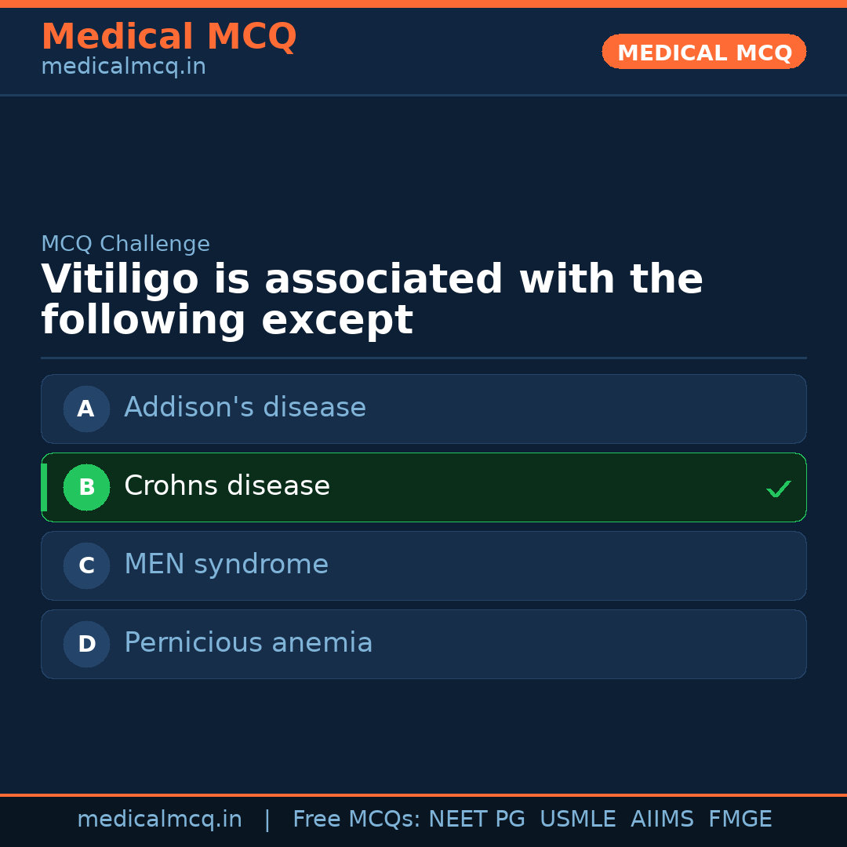Click the Free MCQs footer text

357,820
